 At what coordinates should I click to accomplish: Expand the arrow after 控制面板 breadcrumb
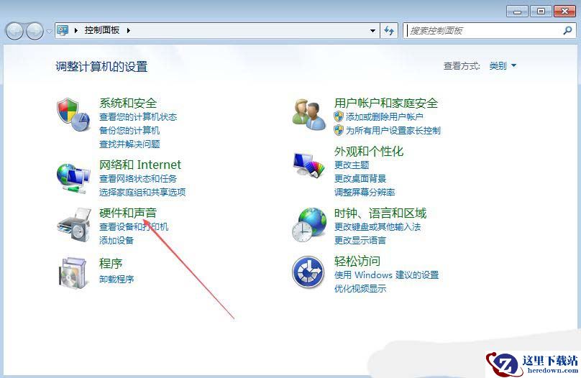(128, 30)
